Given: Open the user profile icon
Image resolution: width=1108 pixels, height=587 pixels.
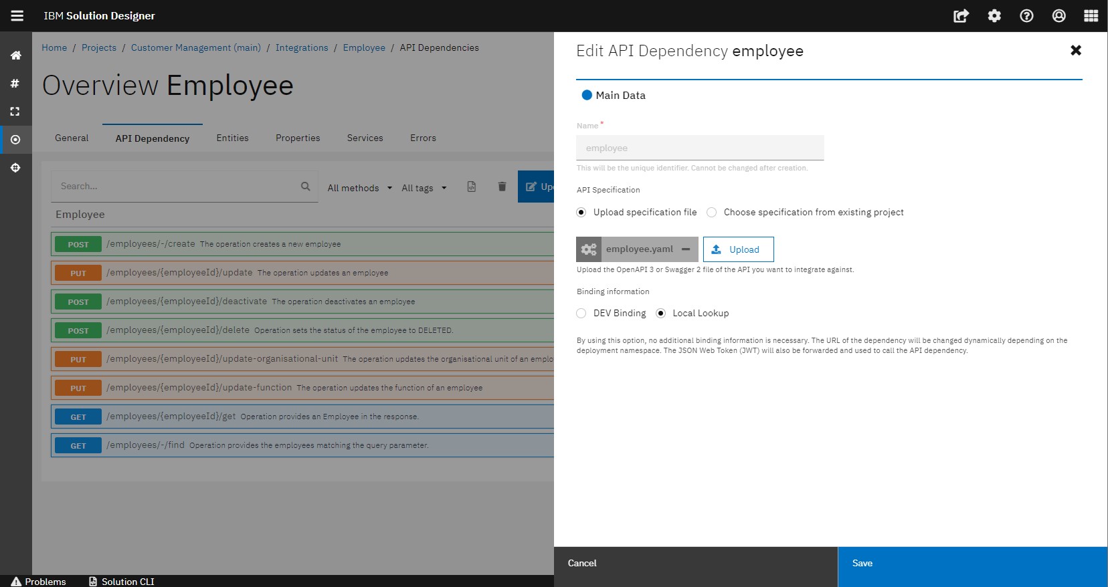Looking at the screenshot, I should (1058, 16).
